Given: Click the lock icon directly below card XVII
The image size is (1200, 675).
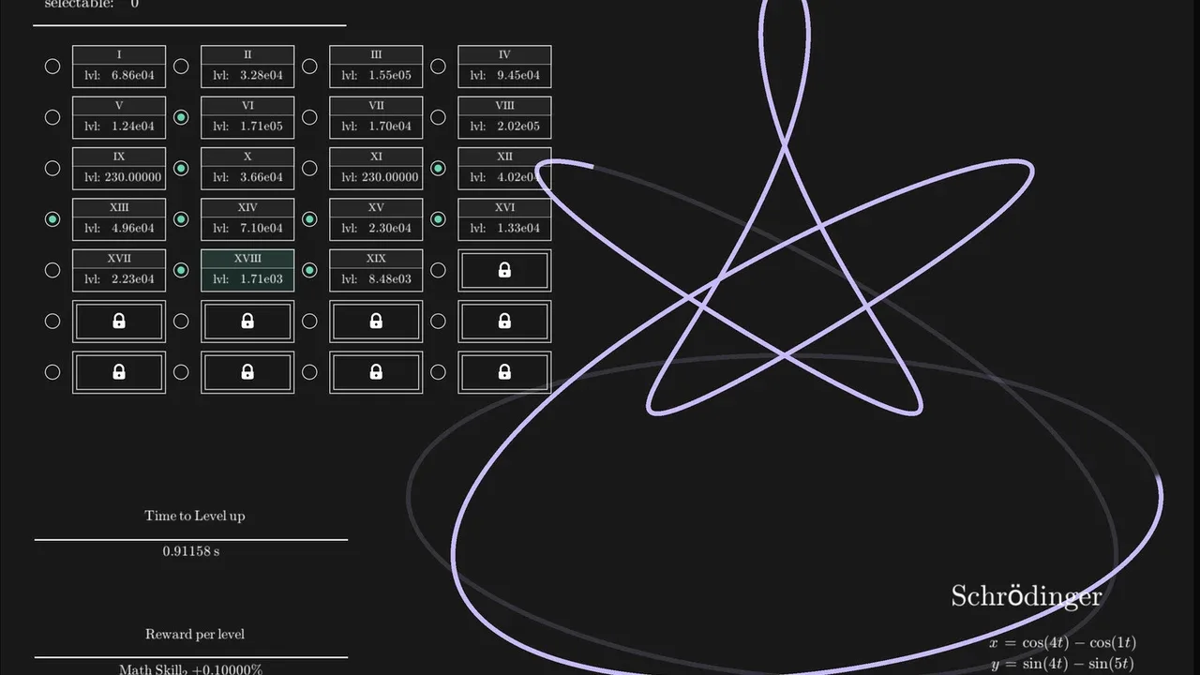Looking at the screenshot, I should click(x=119, y=321).
